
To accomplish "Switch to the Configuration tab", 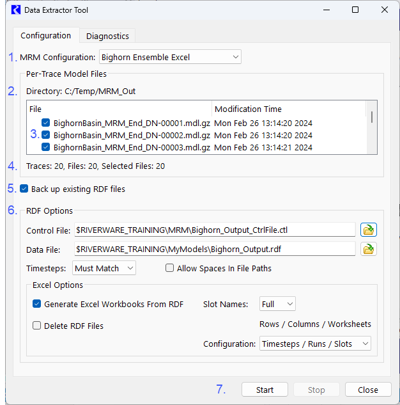I will (x=45, y=36).
